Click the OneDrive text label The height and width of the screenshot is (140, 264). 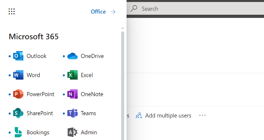(92, 56)
